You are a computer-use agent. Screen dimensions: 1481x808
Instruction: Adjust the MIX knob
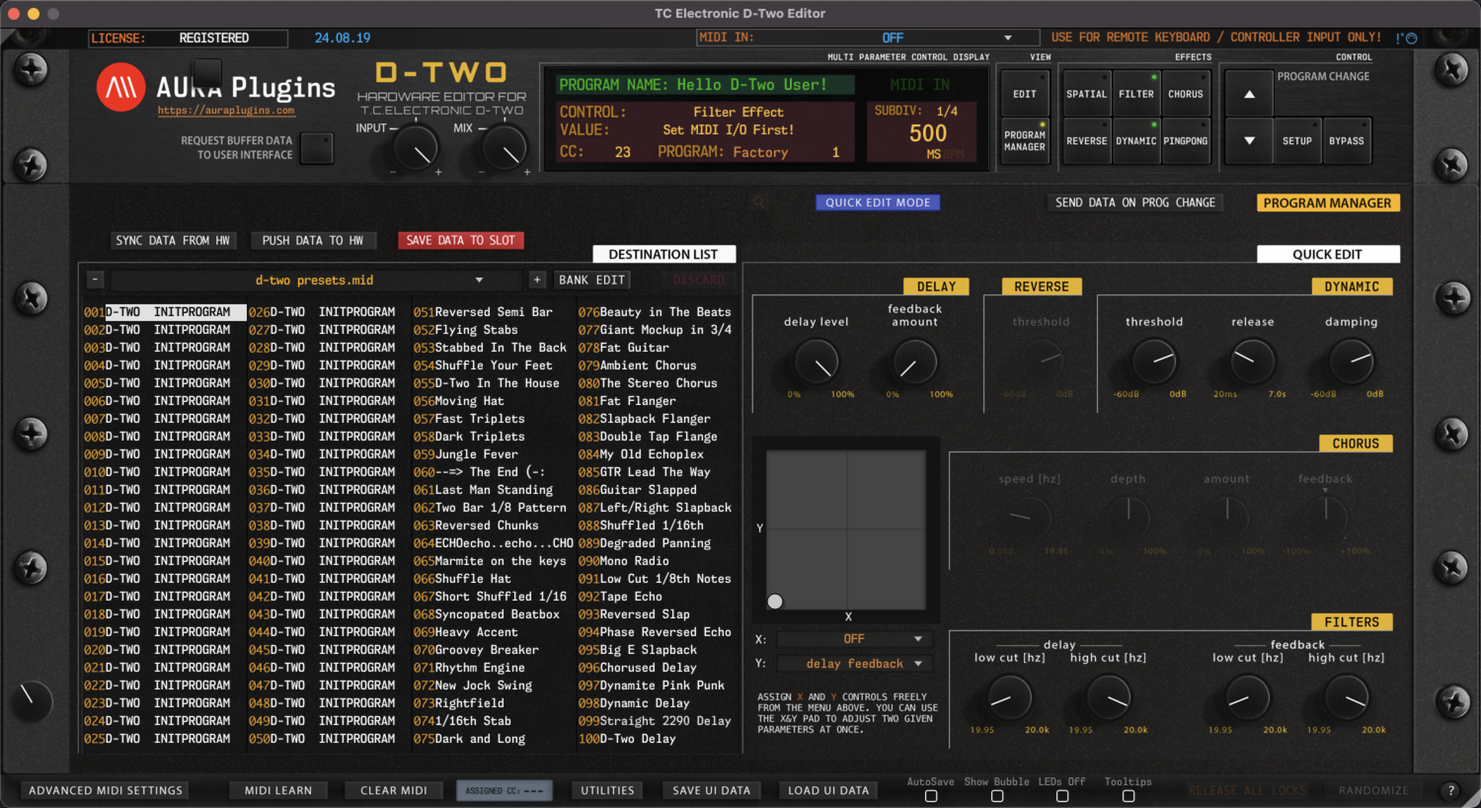pos(504,148)
